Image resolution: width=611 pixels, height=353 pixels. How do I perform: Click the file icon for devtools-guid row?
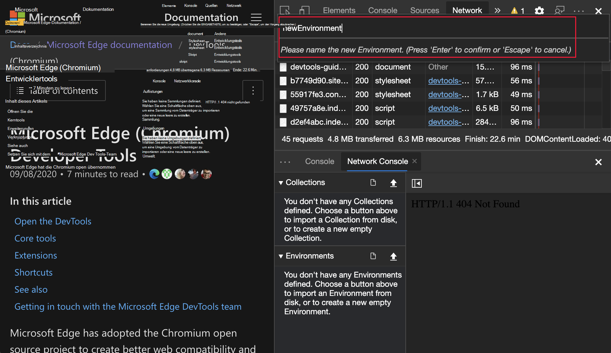click(283, 67)
